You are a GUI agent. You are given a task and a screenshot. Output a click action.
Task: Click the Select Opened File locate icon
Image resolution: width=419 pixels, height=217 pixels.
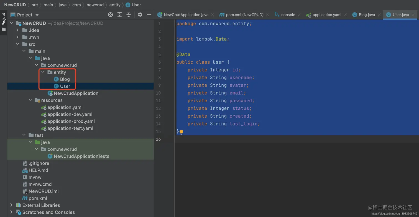(110, 15)
